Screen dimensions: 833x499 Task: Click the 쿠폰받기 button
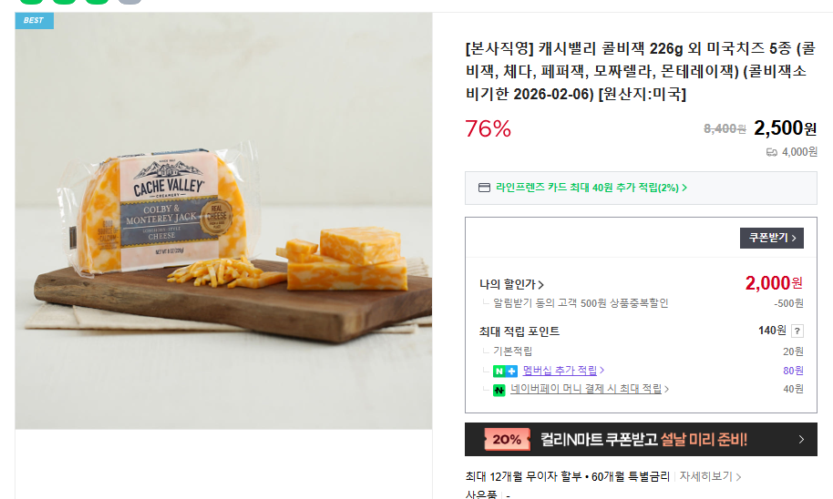(x=771, y=238)
